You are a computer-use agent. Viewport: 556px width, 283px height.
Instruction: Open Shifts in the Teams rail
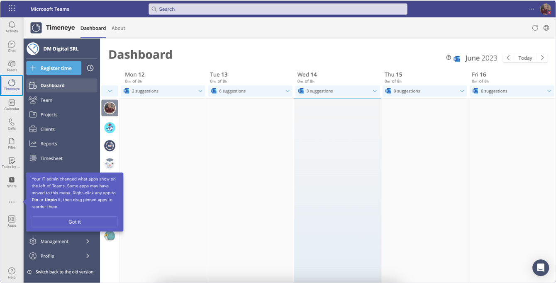12,182
